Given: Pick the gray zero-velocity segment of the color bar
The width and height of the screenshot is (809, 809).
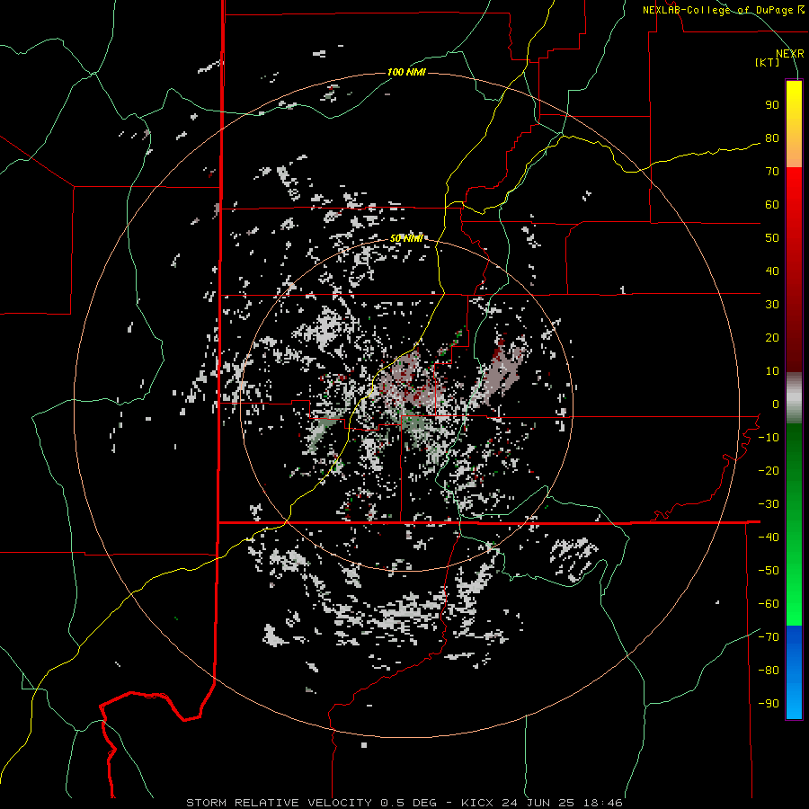Looking at the screenshot, I should (x=794, y=398).
